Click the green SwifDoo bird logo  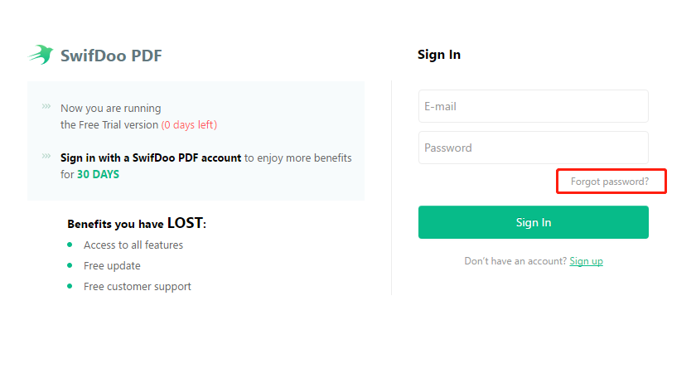(x=41, y=55)
